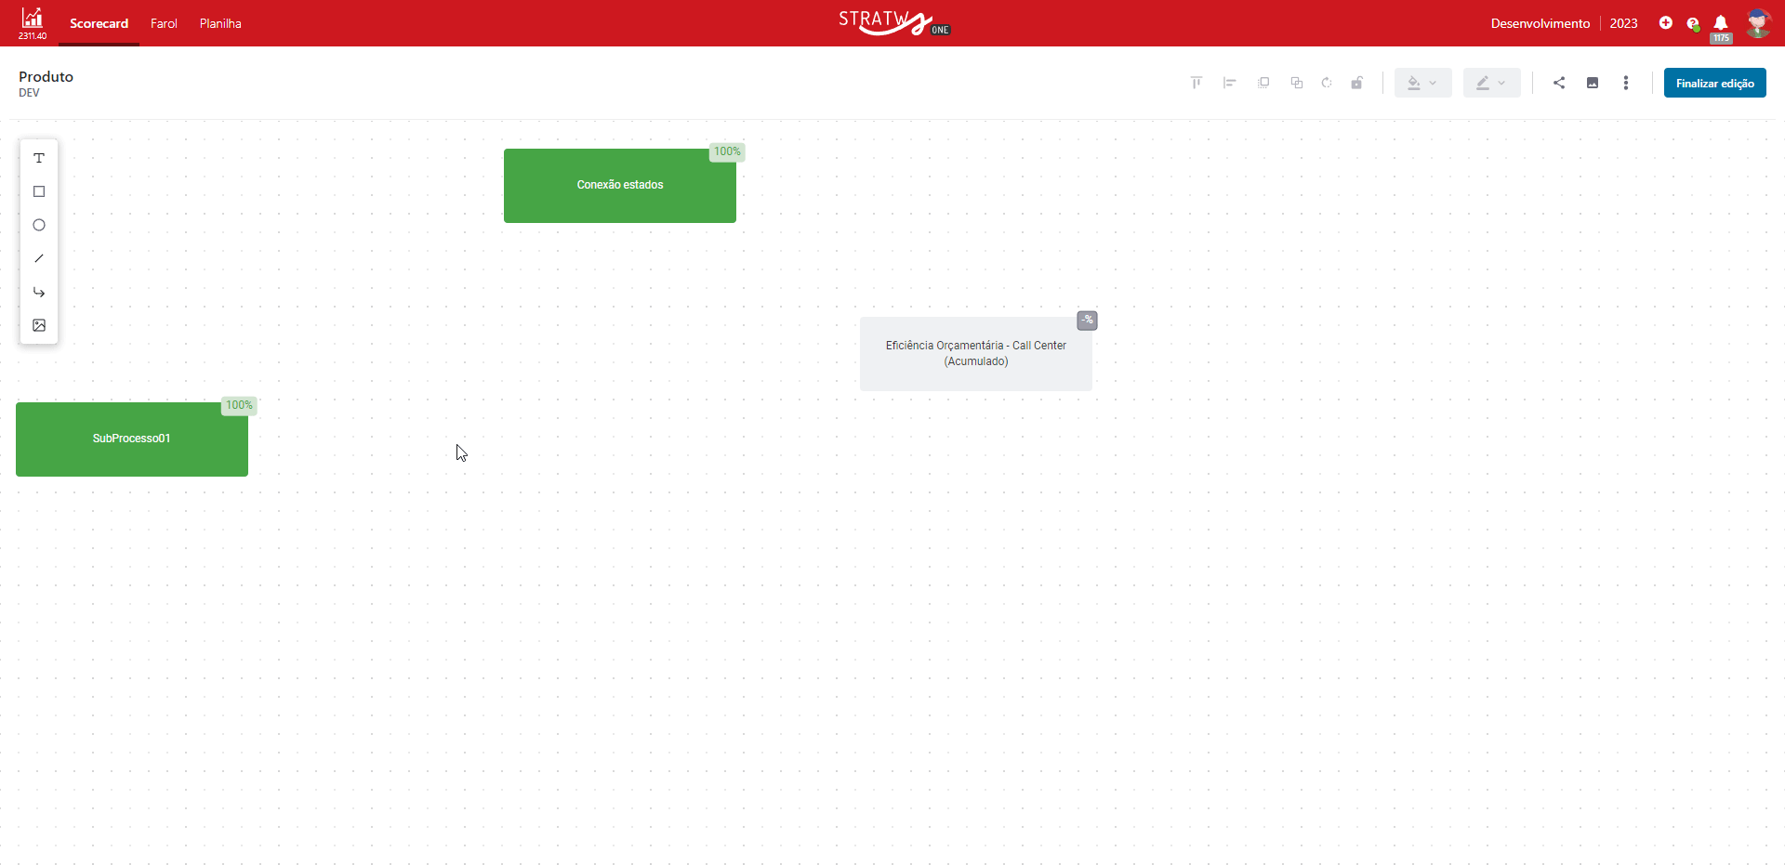Select the Eficiência Orçamentária - Call Center card

(976, 354)
